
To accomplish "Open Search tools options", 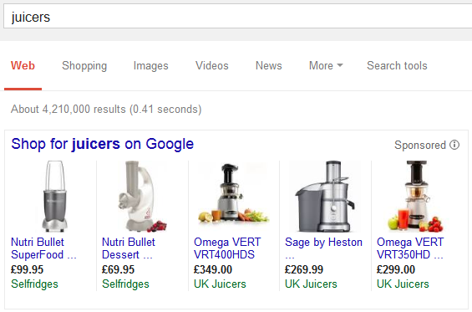I will (x=397, y=66).
